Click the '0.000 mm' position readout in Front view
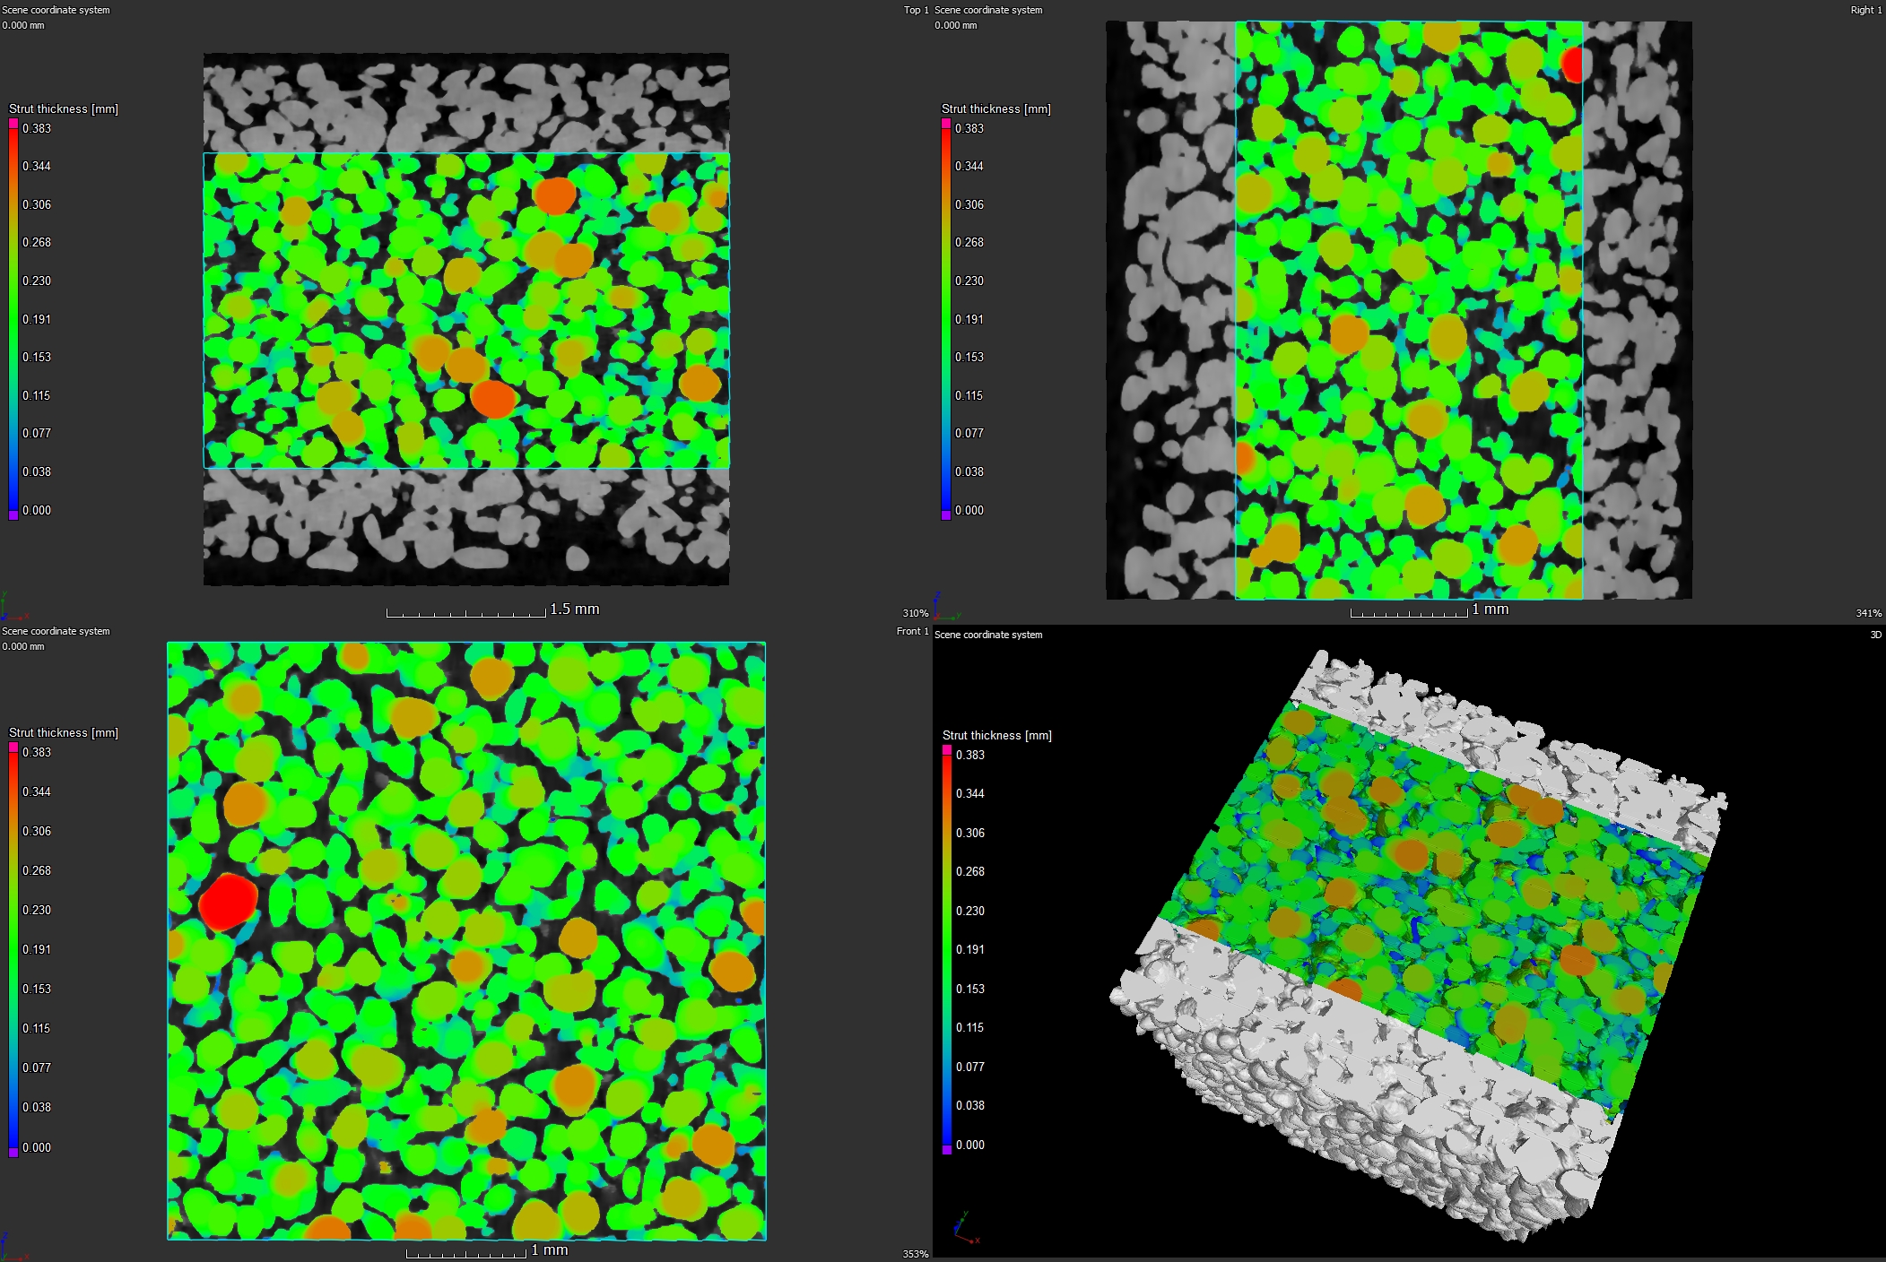 tap(23, 646)
